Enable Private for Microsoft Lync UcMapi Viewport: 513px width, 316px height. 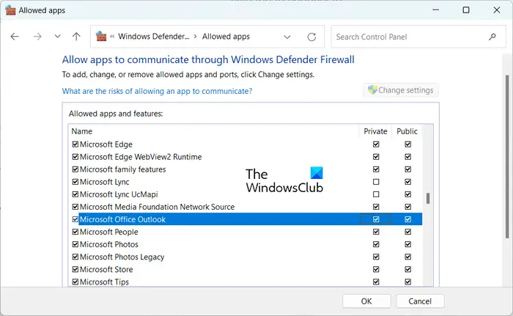click(x=376, y=194)
